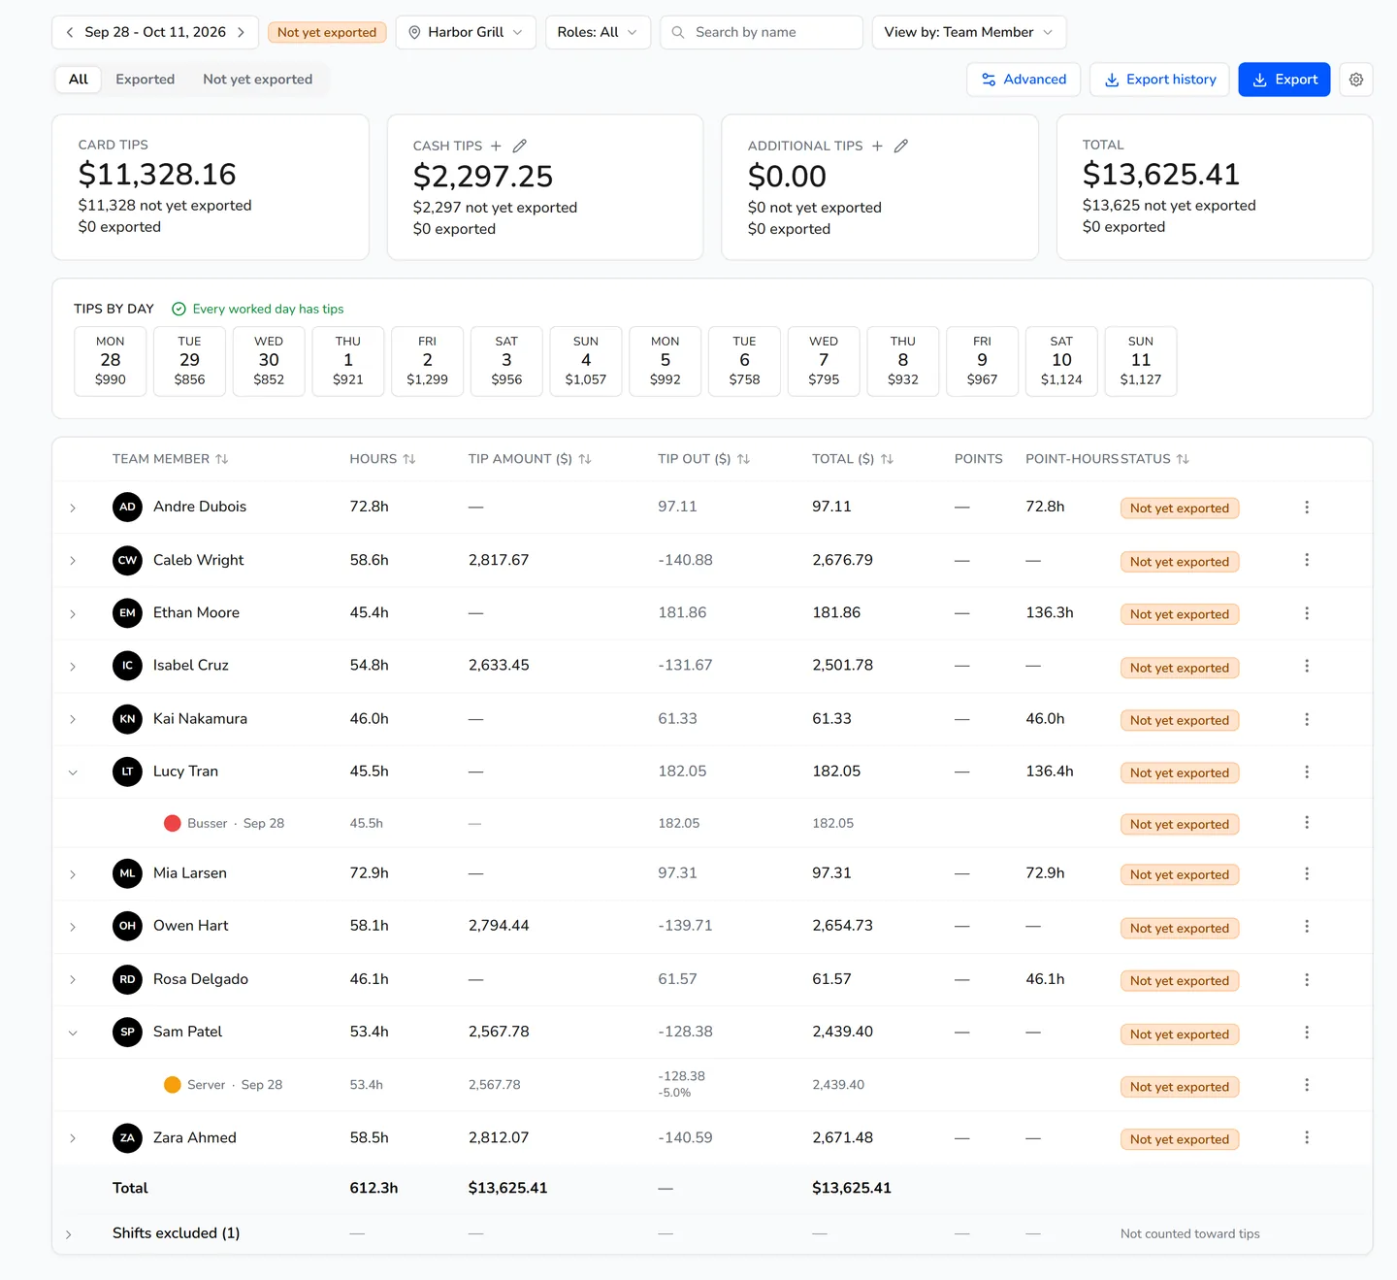The image size is (1397, 1280).
Task: Expand Shifts excluded section
Action: coord(68,1234)
